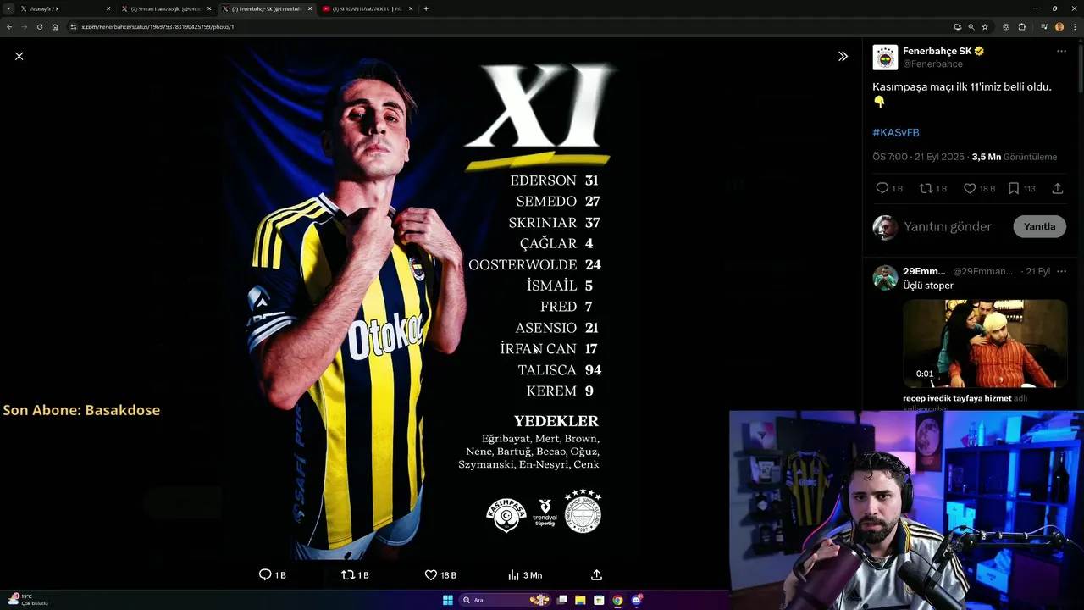Click the Yanıtla reply button

pyautogui.click(x=1039, y=226)
